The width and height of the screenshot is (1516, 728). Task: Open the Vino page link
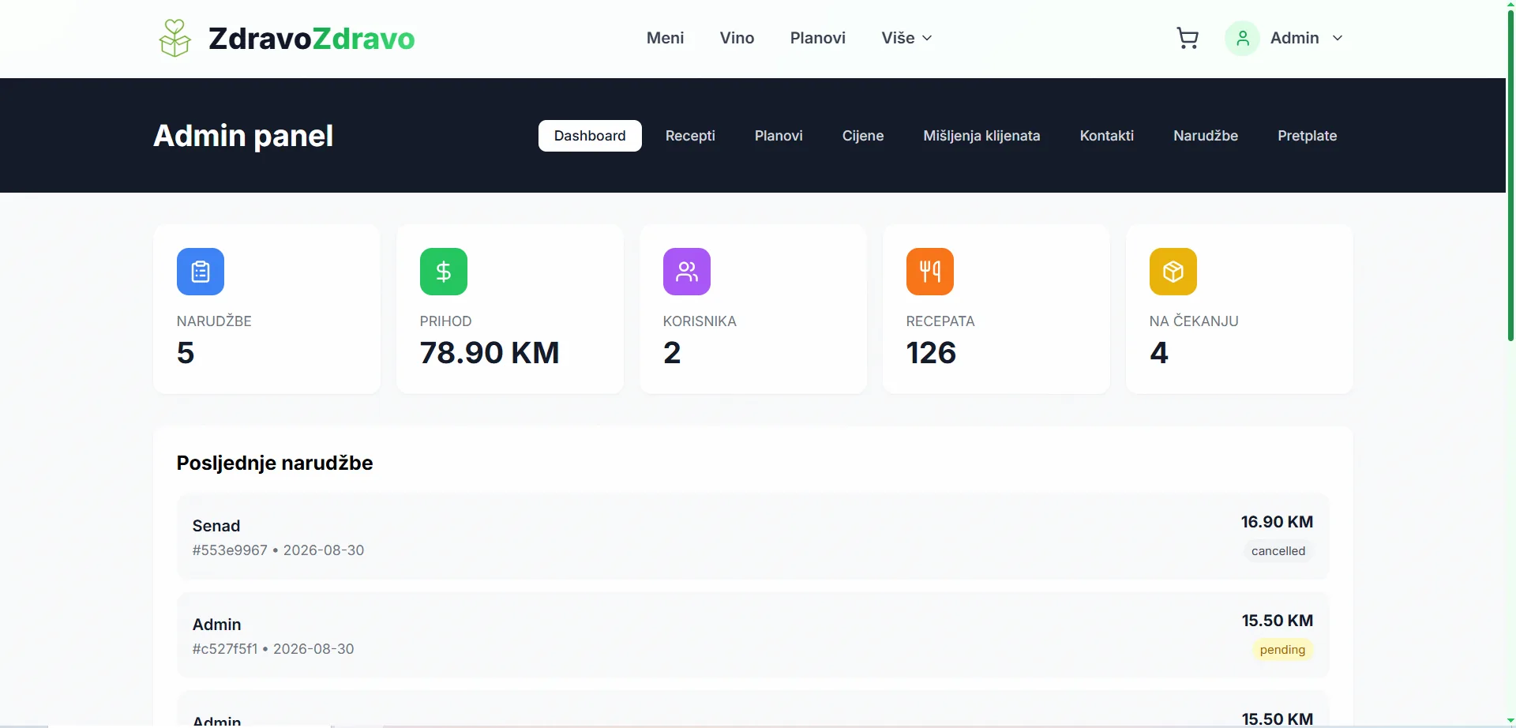pyautogui.click(x=737, y=38)
